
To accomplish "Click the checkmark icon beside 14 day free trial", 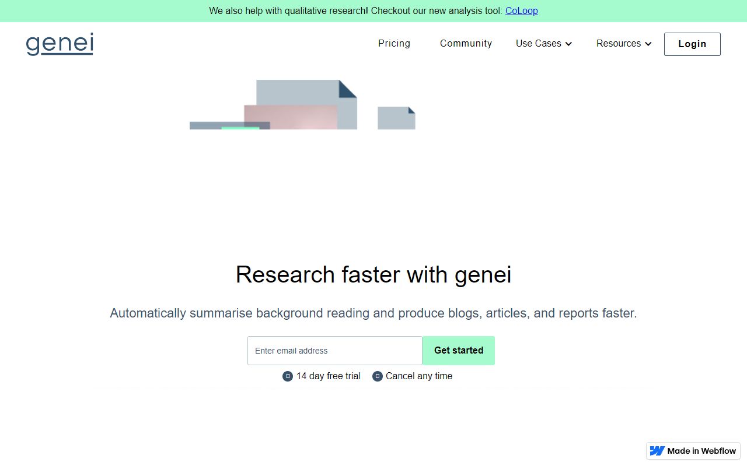I will (x=287, y=376).
